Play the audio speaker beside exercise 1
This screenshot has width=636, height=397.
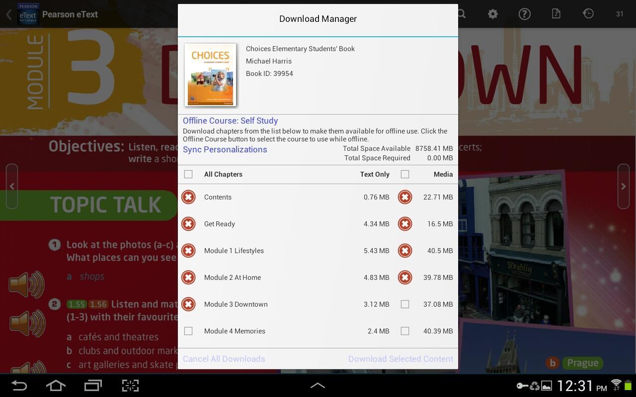tap(26, 284)
